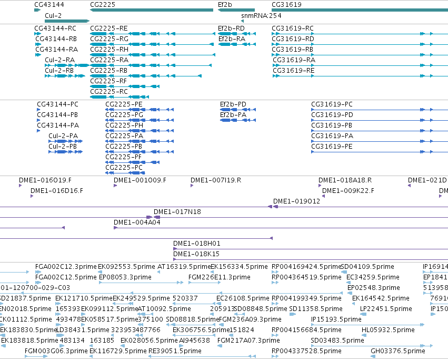The width and height of the screenshot is (448, 359).
Task: Select BAC end DME1-016O19.F label
Action: click(45, 180)
